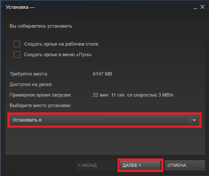Viewport: 209px width, 176px height.
Task: Enable the desktop shortcut checkbox
Action: pos(17,44)
